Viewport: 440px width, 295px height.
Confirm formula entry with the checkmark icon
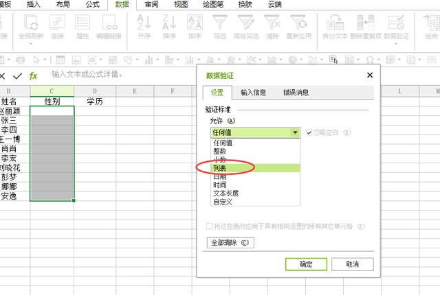(18, 75)
